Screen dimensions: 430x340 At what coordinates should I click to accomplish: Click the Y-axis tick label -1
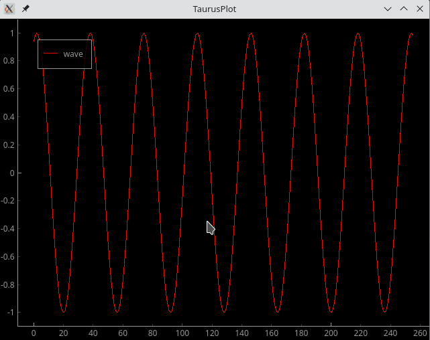(9, 313)
